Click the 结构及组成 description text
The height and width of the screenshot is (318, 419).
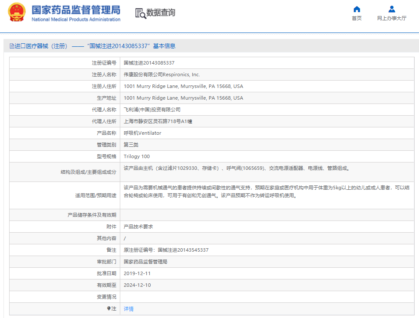point(237,168)
